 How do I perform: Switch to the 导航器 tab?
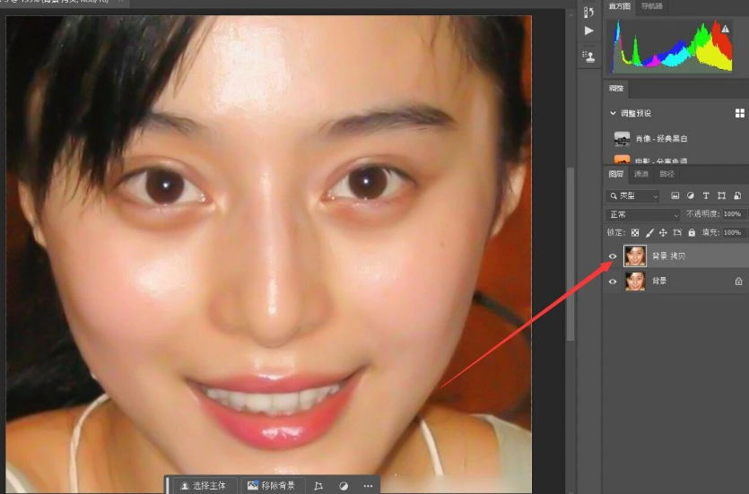(651, 6)
